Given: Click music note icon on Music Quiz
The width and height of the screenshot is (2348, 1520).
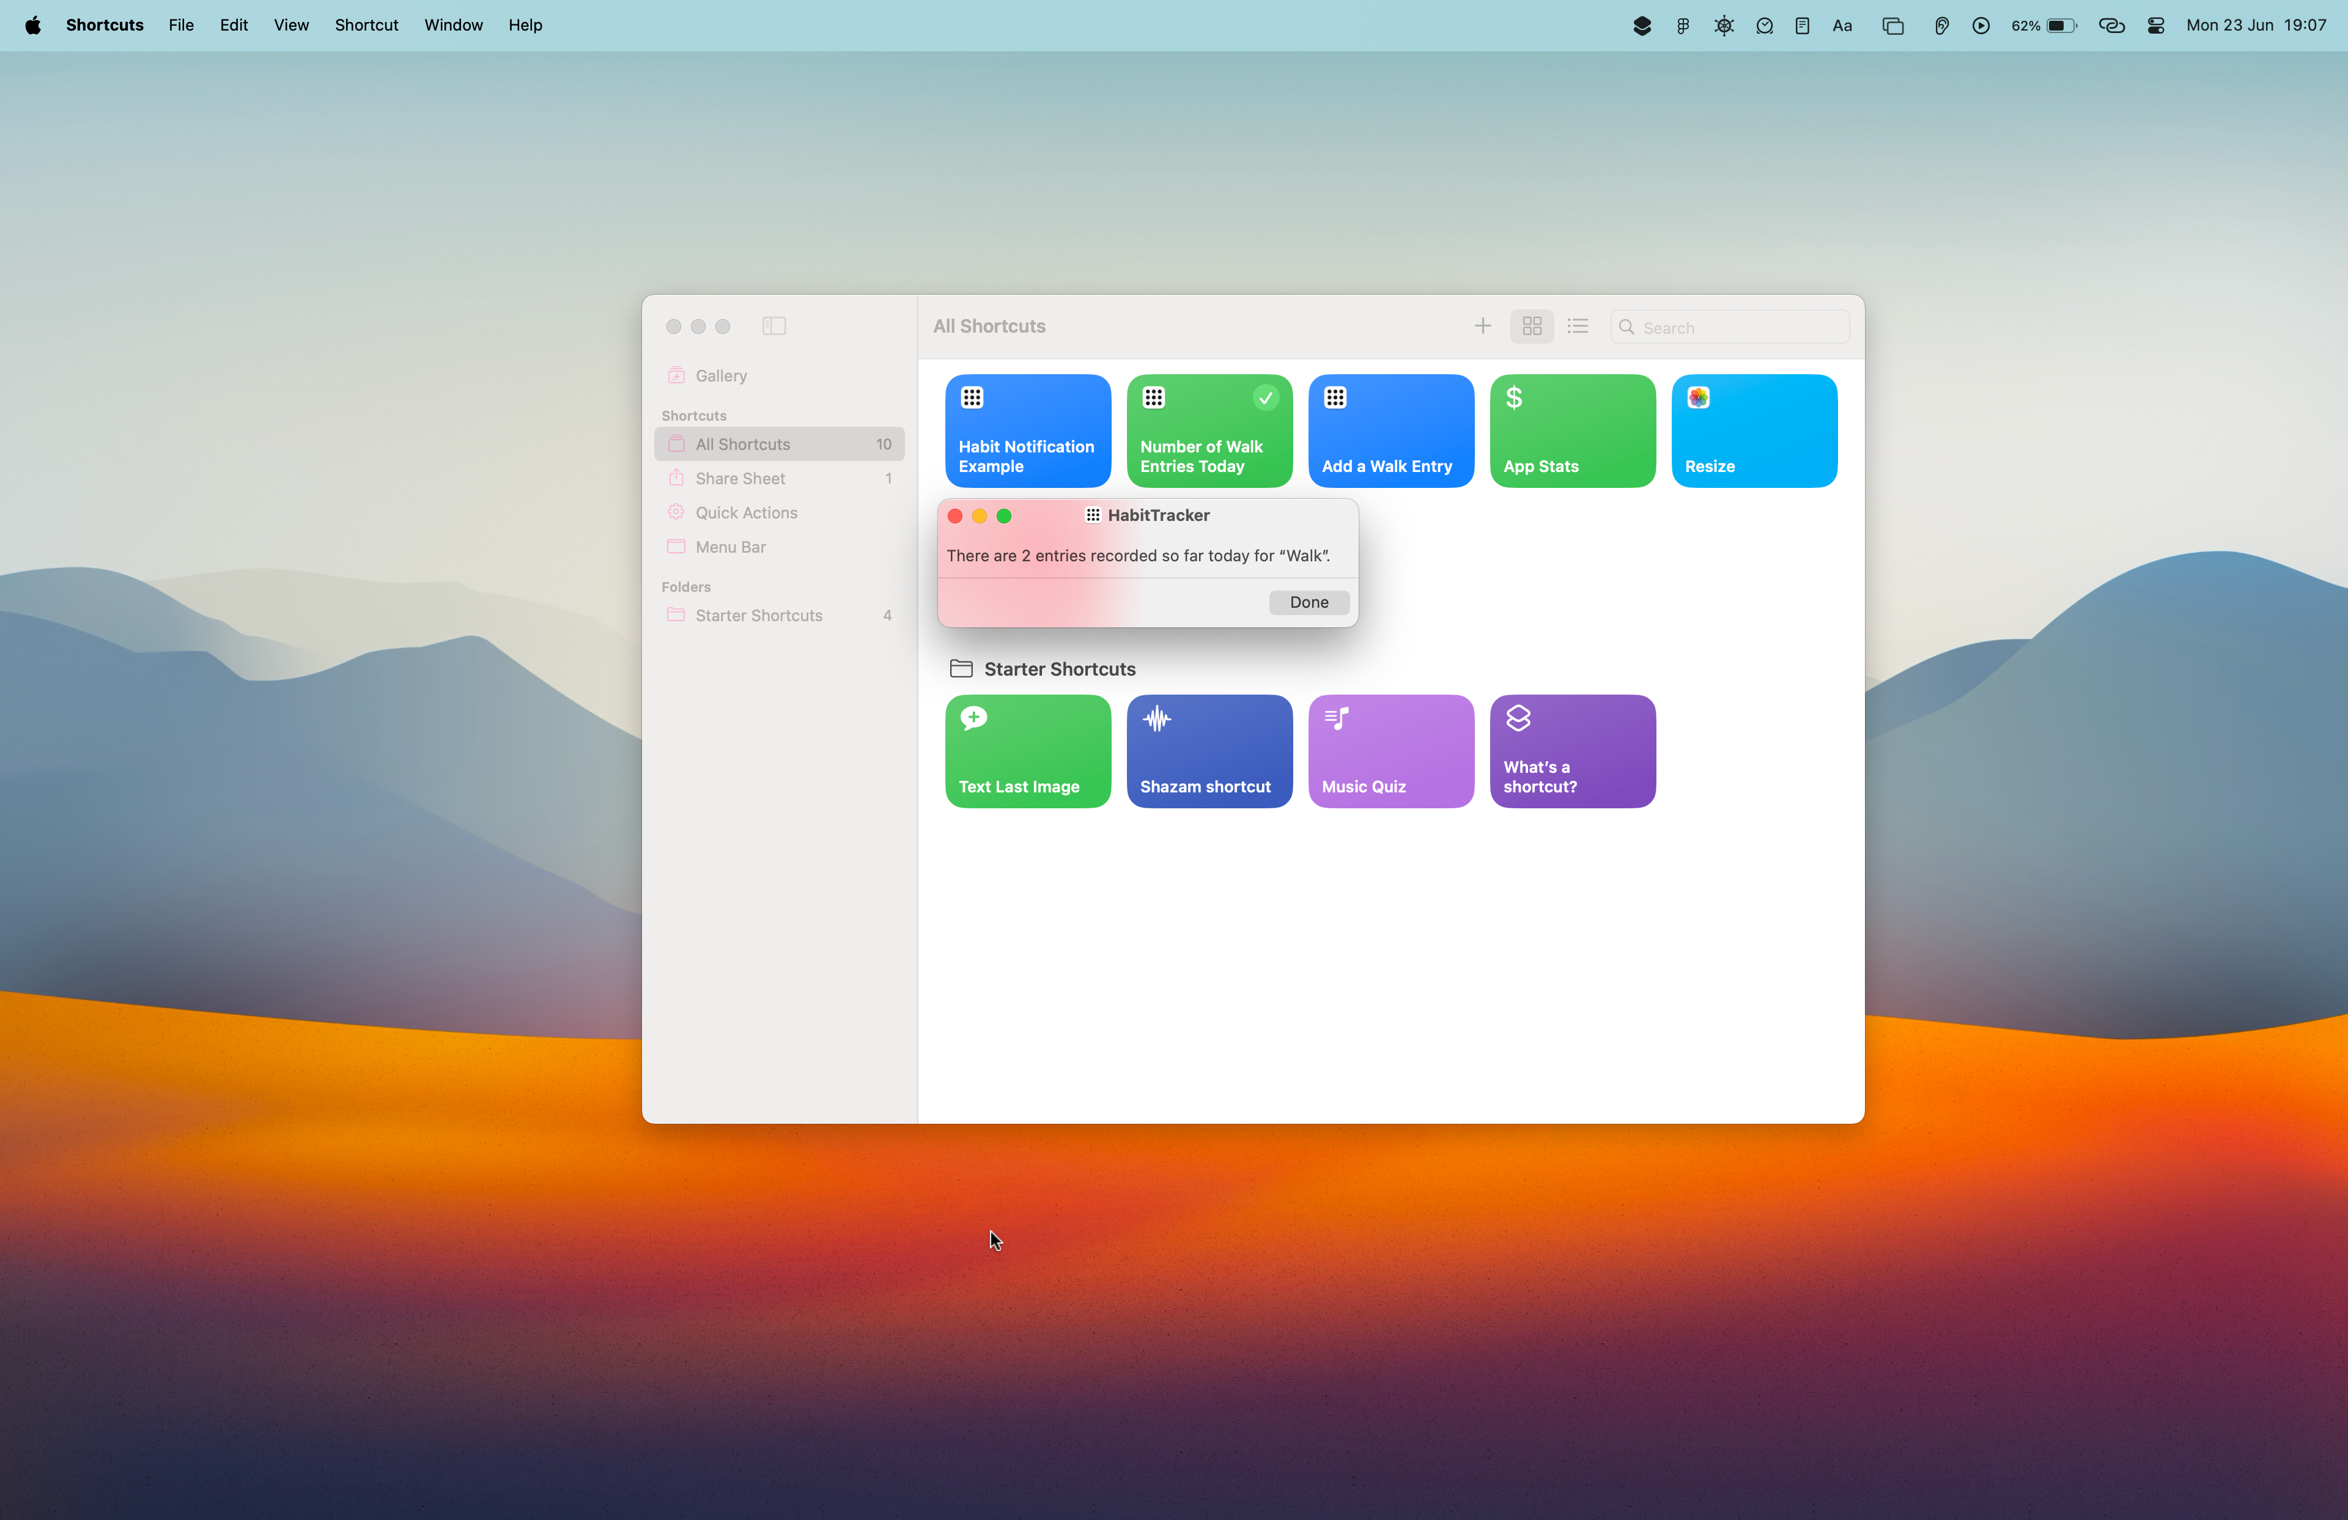Looking at the screenshot, I should [1336, 718].
